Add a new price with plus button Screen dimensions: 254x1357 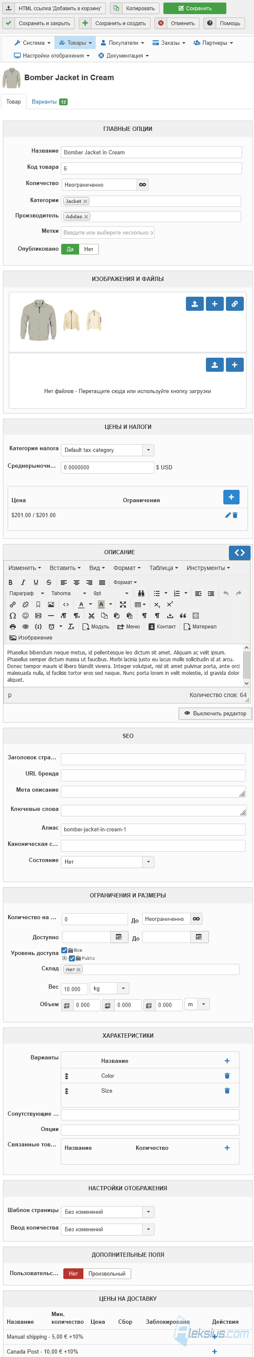pos(231,496)
